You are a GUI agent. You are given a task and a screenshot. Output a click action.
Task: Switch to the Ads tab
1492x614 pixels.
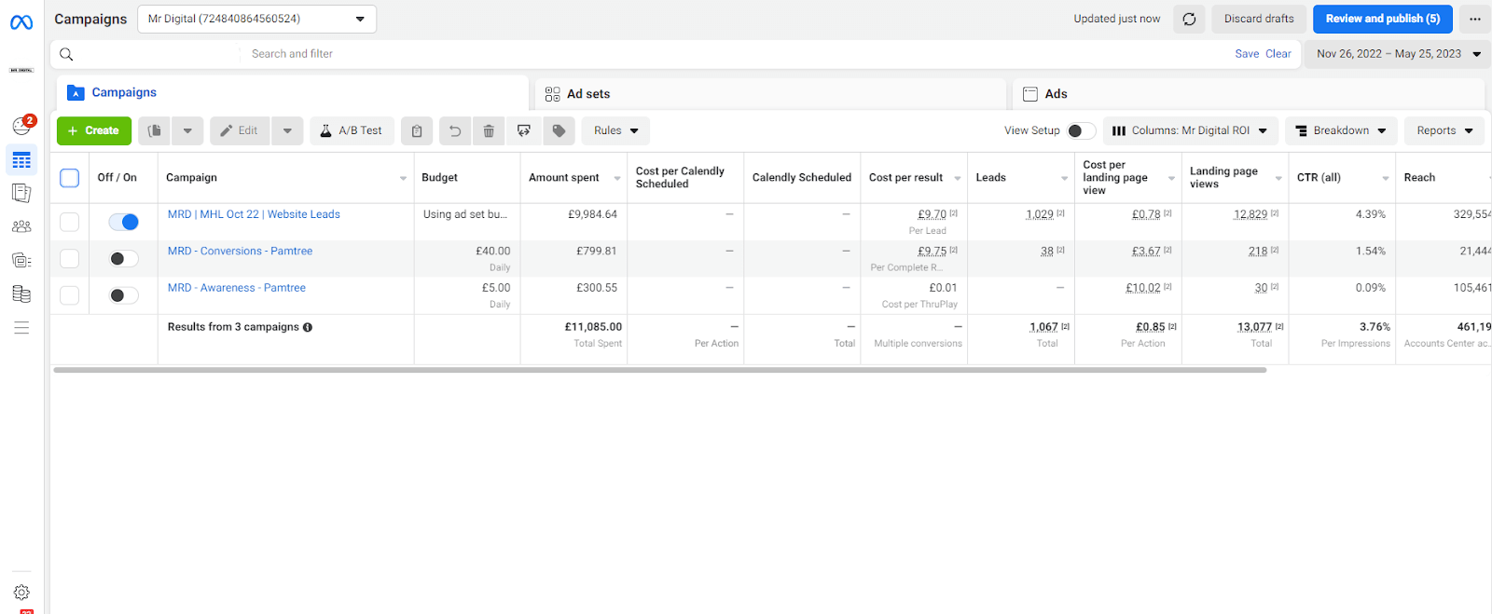coord(1056,94)
